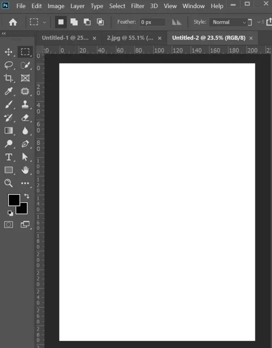Click the Home icon in options bar
Image resolution: width=272 pixels, height=348 pixels.
pos(13,22)
